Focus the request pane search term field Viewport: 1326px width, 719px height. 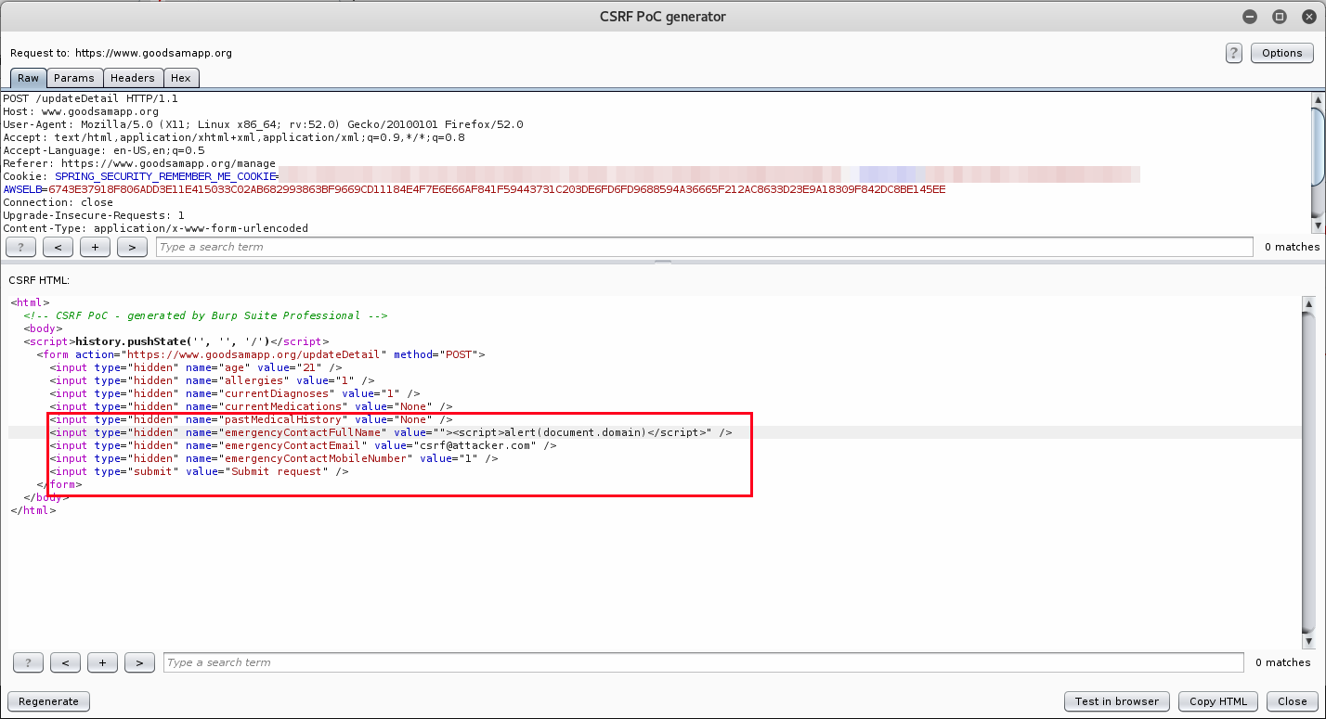pyautogui.click(x=704, y=247)
